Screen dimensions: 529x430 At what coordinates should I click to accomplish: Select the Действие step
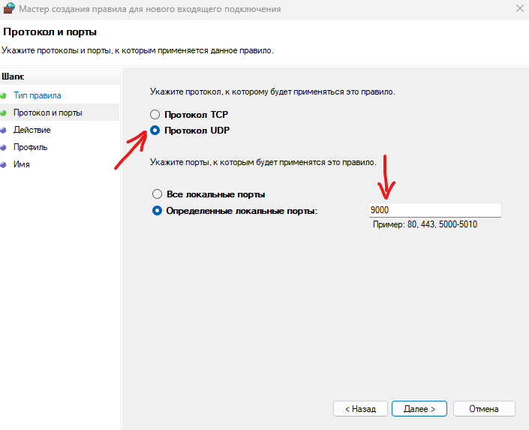(x=32, y=130)
